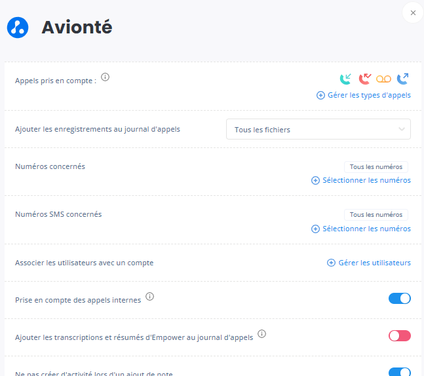Toggle Ne pas créer d'activité lors d'un ajout de note
This screenshot has height=376, width=424.
[400, 371]
